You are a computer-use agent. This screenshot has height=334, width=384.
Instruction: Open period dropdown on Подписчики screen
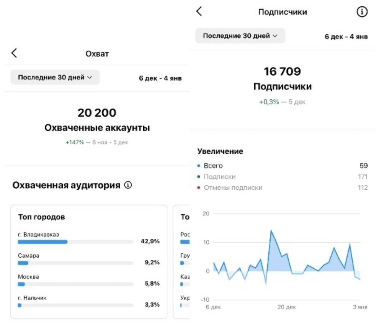pyautogui.click(x=240, y=36)
